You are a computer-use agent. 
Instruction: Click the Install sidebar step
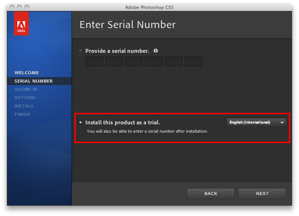(24, 106)
